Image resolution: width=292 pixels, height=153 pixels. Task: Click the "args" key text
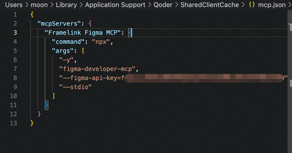[63, 51]
